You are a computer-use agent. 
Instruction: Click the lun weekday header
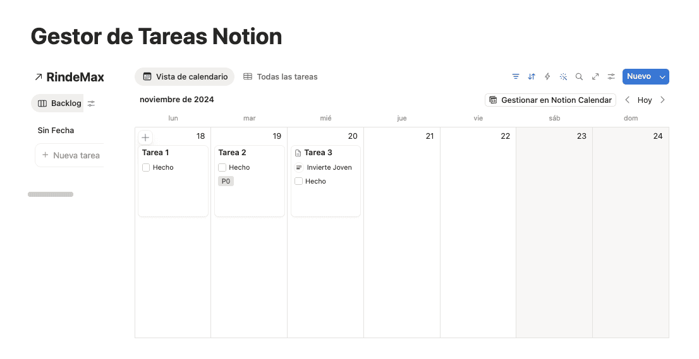pos(173,119)
